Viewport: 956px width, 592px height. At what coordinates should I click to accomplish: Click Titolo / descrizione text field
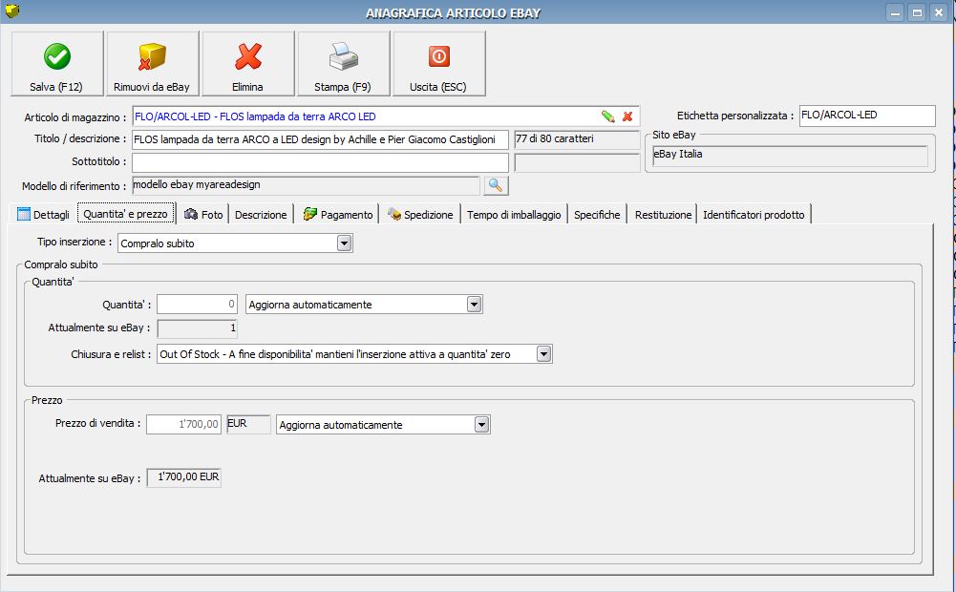click(x=320, y=139)
